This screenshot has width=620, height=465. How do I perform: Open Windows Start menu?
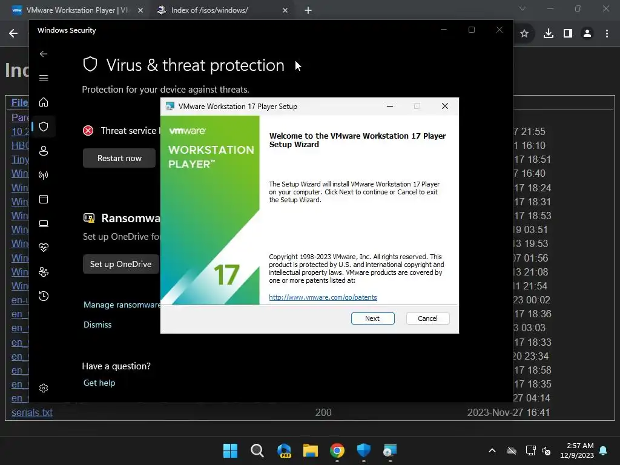231,450
